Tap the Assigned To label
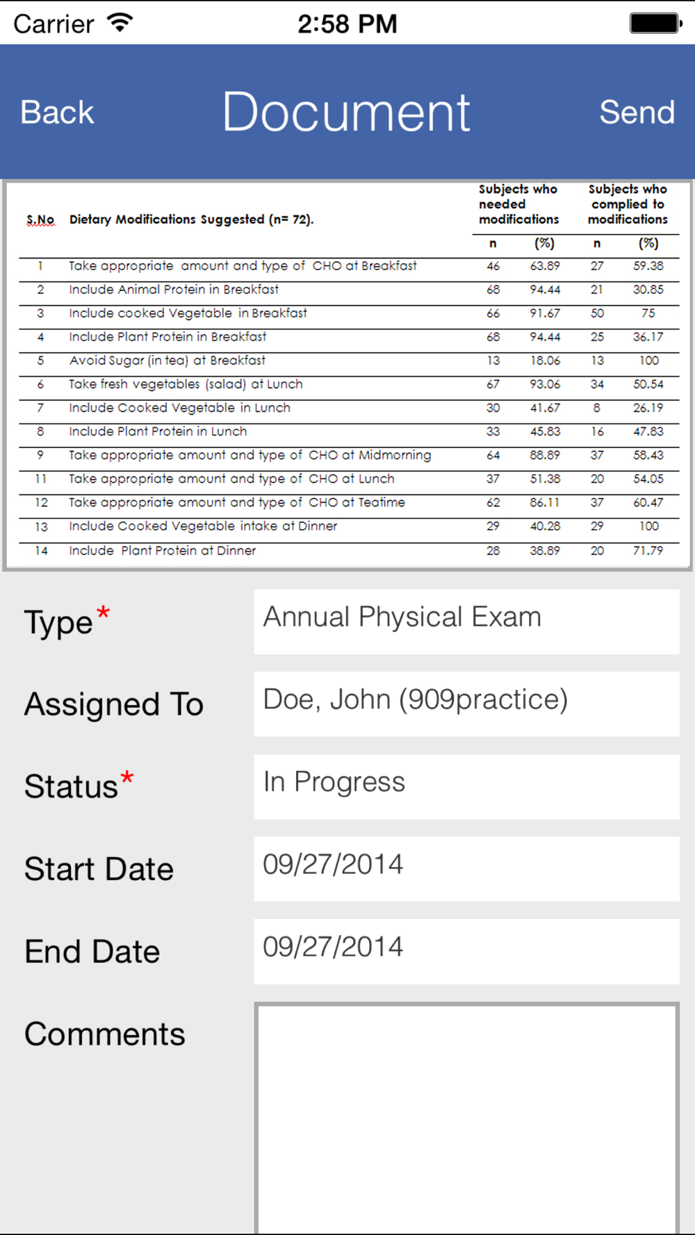Image resolution: width=695 pixels, height=1235 pixels. click(114, 704)
